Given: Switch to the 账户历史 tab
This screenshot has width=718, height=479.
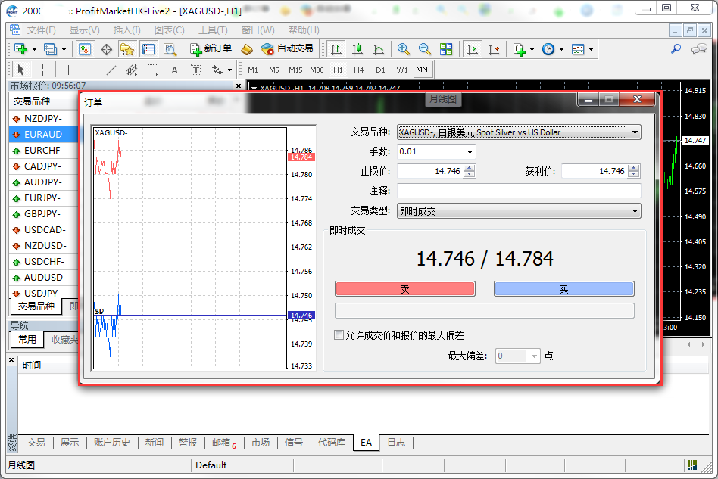Looking at the screenshot, I should (x=111, y=443).
